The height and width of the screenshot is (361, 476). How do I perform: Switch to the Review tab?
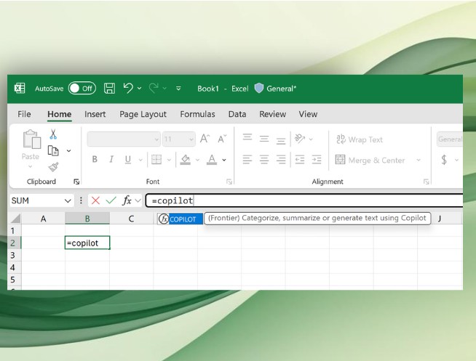[273, 114]
